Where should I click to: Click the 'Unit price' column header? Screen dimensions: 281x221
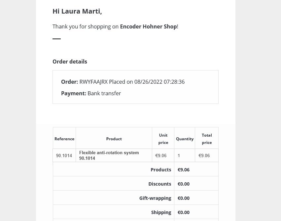point(163,139)
